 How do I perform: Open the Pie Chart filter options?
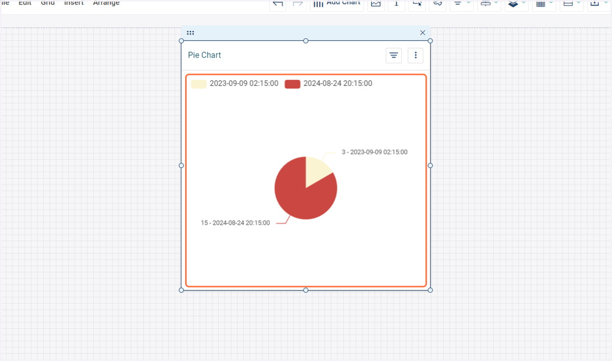(x=394, y=55)
